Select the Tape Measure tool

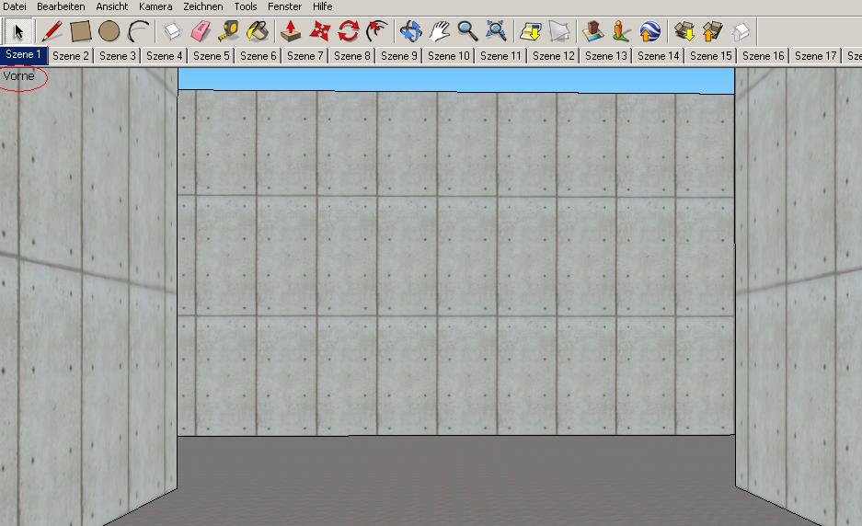(x=229, y=32)
